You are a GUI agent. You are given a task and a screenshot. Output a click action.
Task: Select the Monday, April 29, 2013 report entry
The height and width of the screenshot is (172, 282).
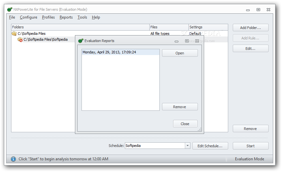pos(121,52)
